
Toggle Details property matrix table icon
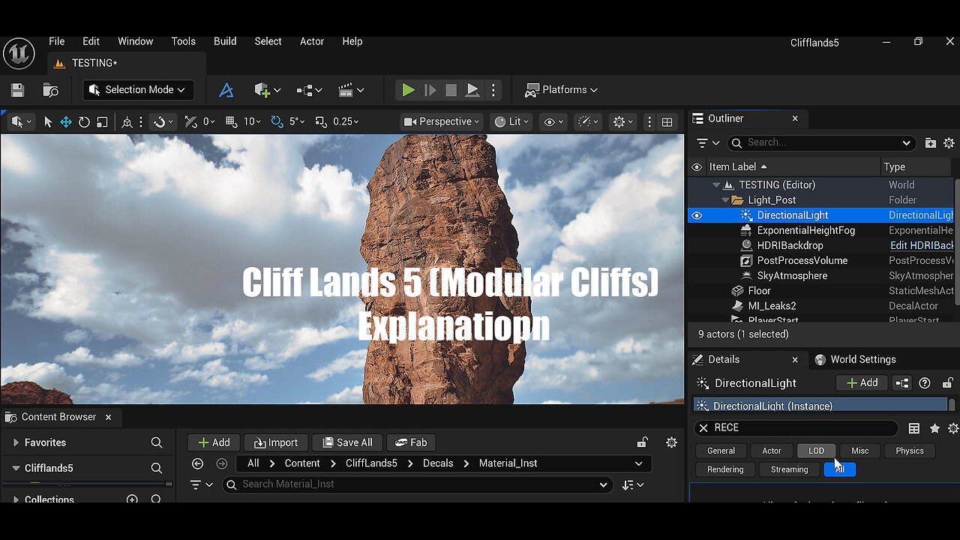click(x=913, y=428)
